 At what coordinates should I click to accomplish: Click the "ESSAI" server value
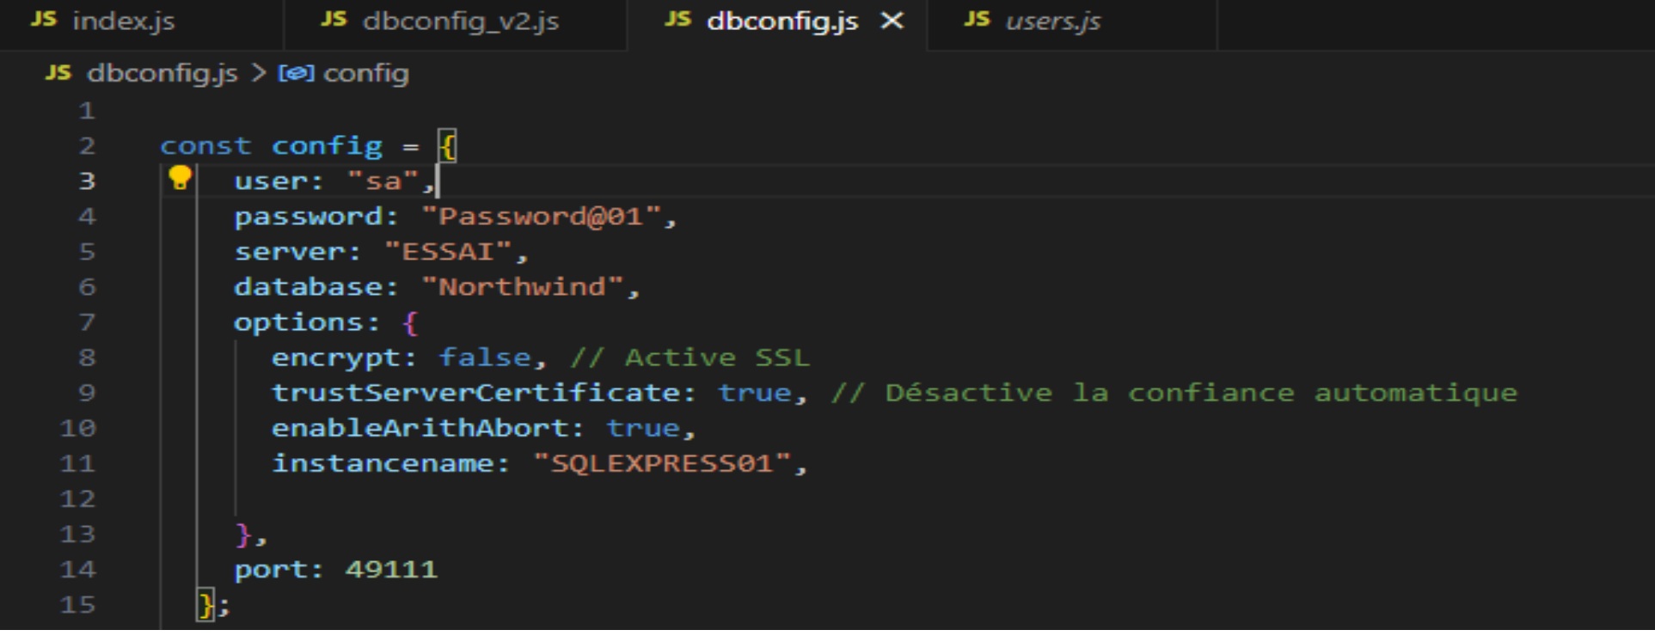[x=448, y=252]
